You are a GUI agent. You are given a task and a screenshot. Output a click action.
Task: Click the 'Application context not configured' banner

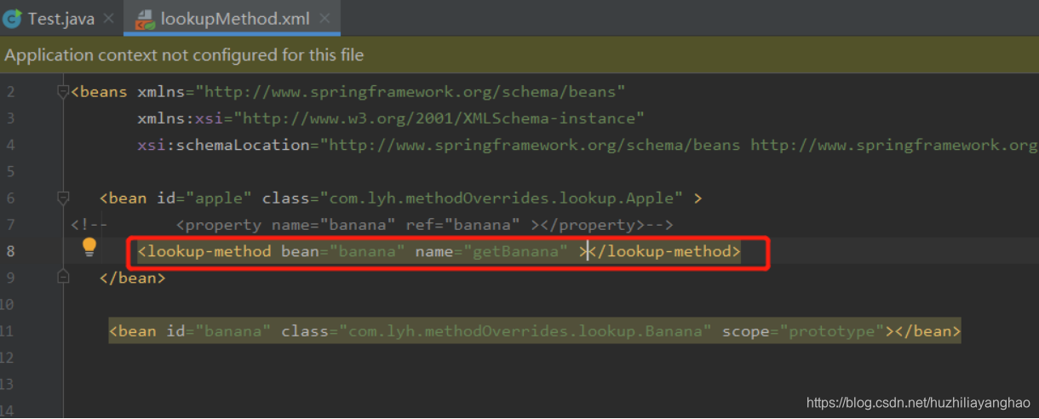tap(519, 55)
